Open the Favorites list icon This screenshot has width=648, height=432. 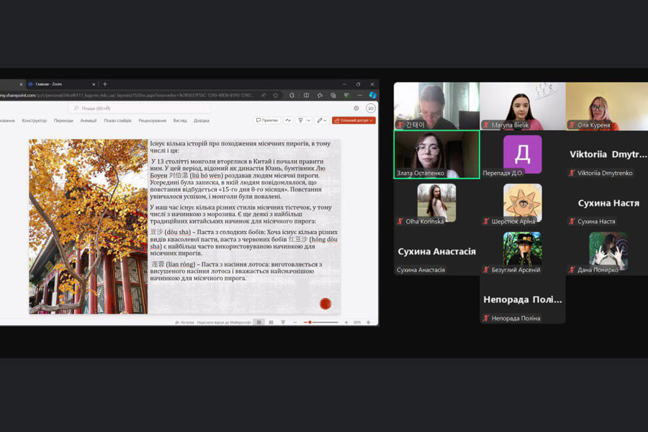[x=320, y=96]
